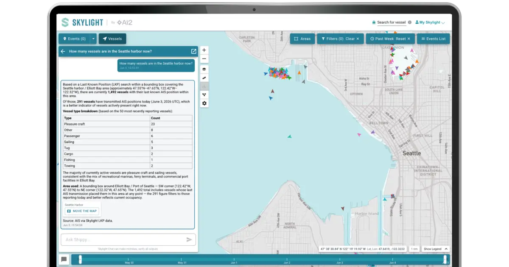Go back using the chat header arrow
509x267 pixels.
pos(63,51)
